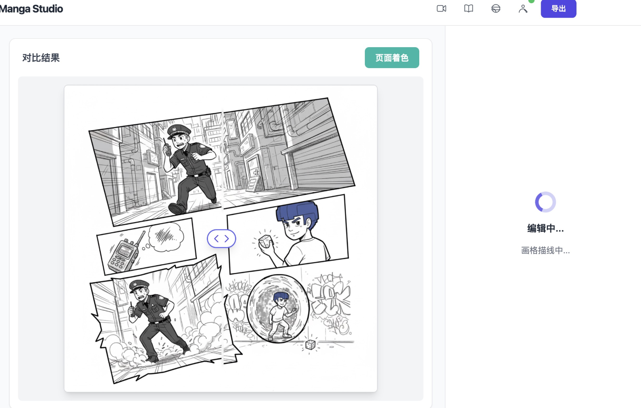Click the circular loading spinner
641x408 pixels.
(545, 202)
